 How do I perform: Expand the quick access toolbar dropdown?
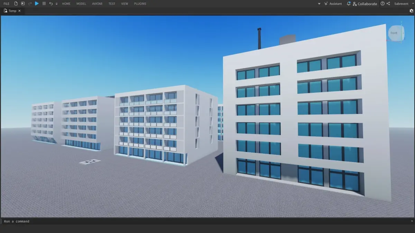(x=57, y=4)
